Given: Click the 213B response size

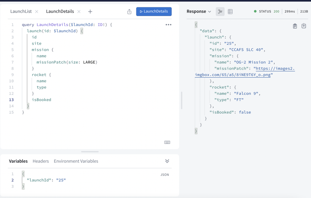Looking at the screenshot, I should [304, 12].
